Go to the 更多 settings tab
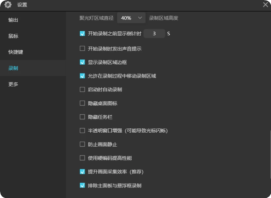 [x=13, y=84]
